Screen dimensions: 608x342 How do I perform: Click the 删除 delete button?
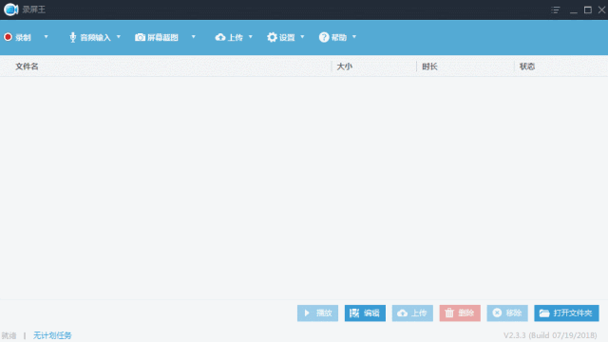(460, 313)
